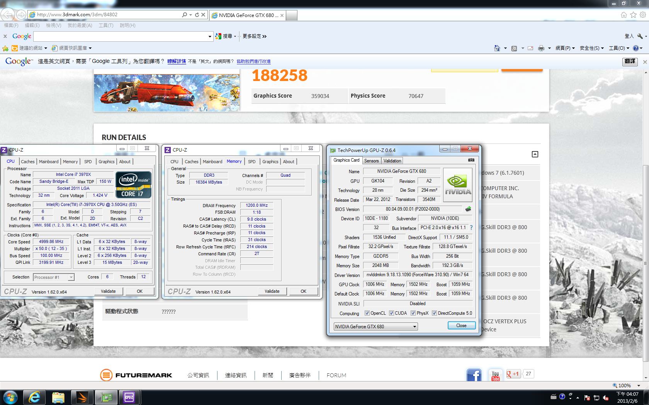
Task: Click OK in the right CPU-Z window
Action: pyautogui.click(x=303, y=291)
